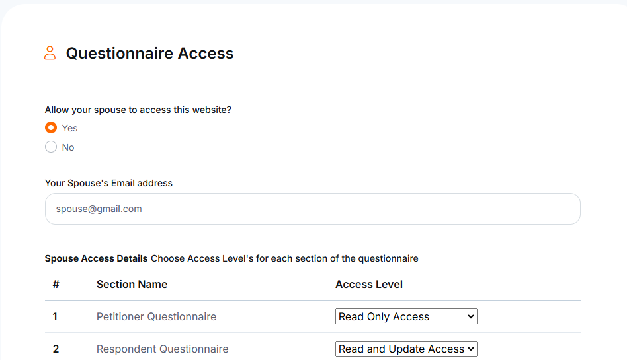Open the Read Only Access dropdown
This screenshot has height=360, width=627.
406,316
